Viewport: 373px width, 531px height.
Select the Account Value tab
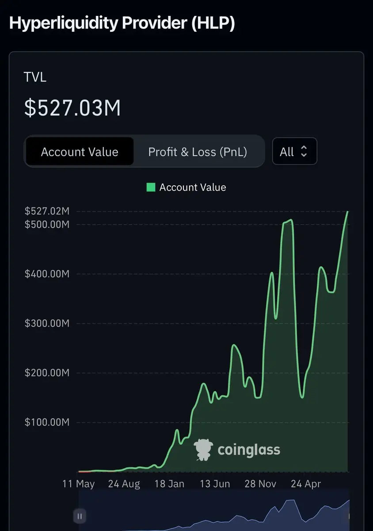coord(80,152)
